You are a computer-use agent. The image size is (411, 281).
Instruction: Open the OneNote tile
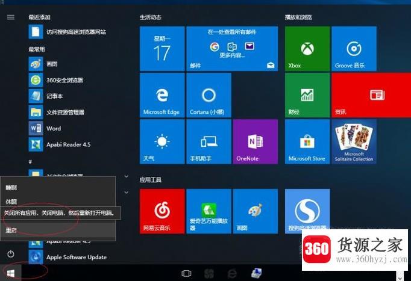coord(256,141)
